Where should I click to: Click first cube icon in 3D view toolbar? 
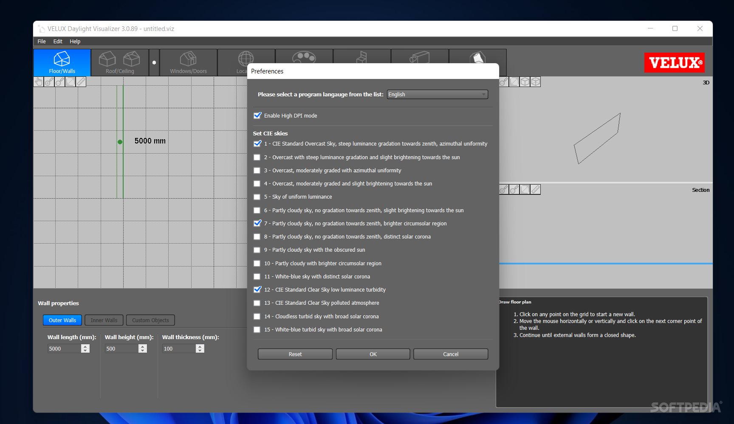pos(525,81)
